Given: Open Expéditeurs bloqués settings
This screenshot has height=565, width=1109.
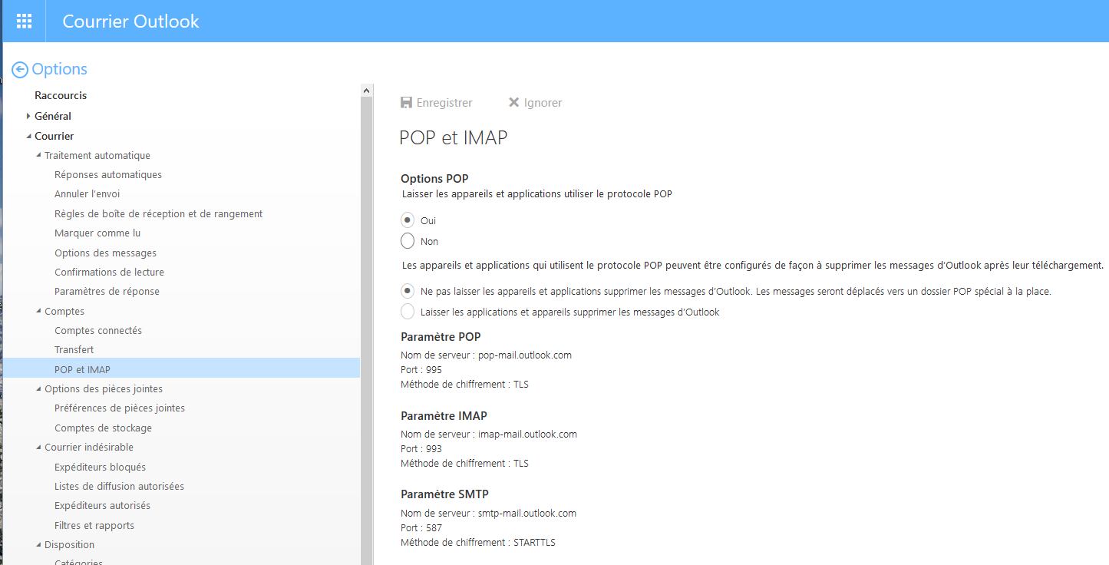Looking at the screenshot, I should [100, 467].
